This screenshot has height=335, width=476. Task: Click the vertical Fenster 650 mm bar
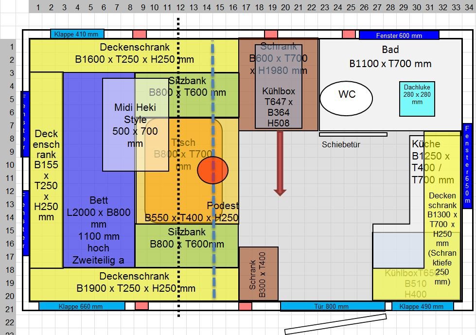click(467, 165)
